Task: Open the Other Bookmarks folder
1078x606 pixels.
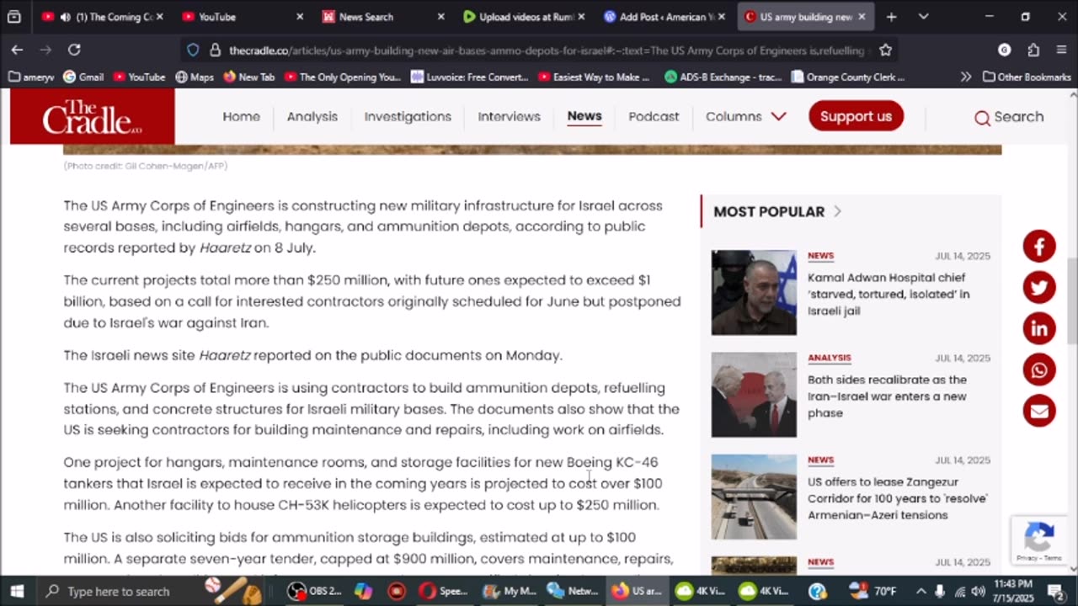Action: click(x=1026, y=77)
